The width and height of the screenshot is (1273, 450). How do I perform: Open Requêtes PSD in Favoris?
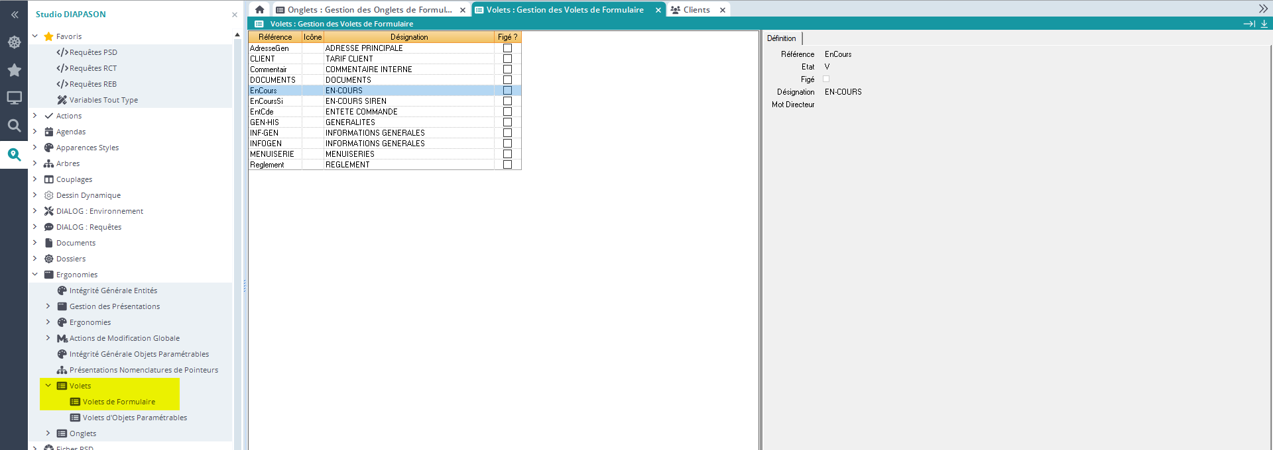point(93,52)
